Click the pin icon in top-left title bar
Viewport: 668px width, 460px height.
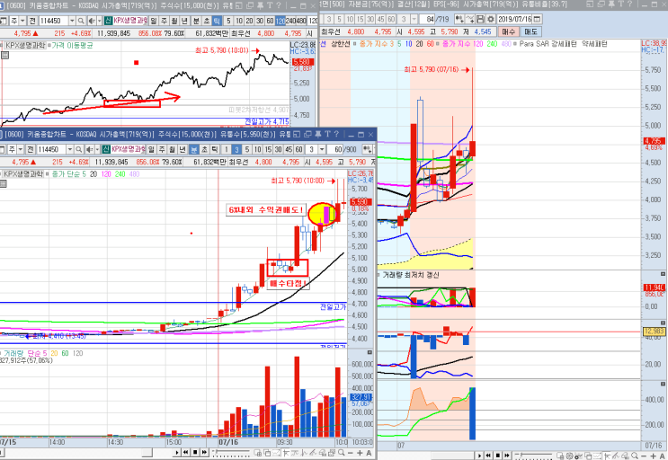point(260,5)
